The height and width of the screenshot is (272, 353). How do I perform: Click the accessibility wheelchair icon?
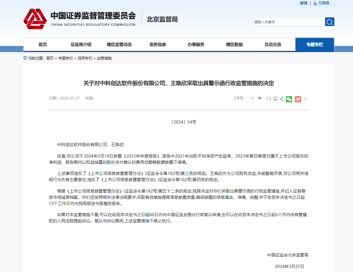[315, 3]
